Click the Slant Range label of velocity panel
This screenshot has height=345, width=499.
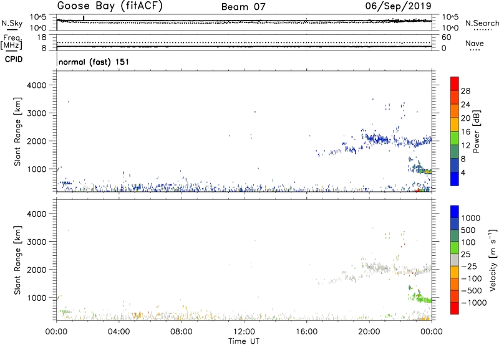(17, 260)
